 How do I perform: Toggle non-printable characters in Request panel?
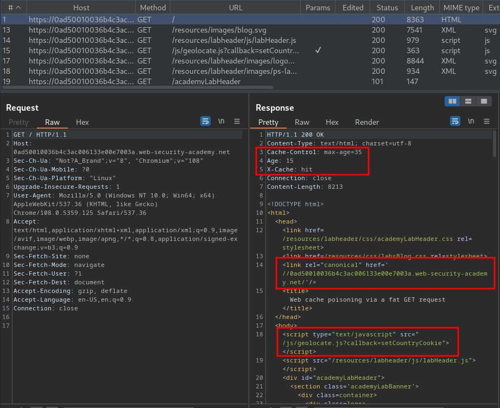tap(221, 121)
